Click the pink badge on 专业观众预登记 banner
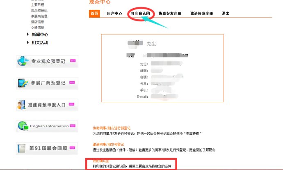This screenshot has height=170, width=283. 73,61
